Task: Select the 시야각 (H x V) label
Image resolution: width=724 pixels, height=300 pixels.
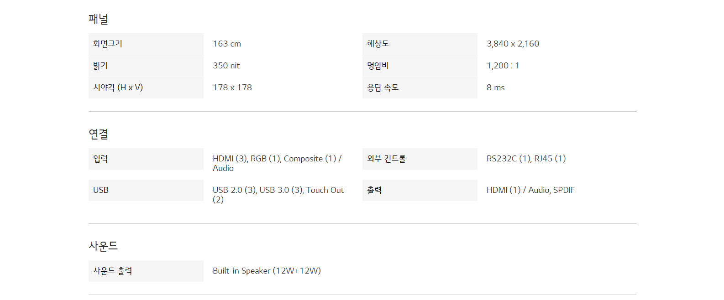Action: click(x=118, y=88)
